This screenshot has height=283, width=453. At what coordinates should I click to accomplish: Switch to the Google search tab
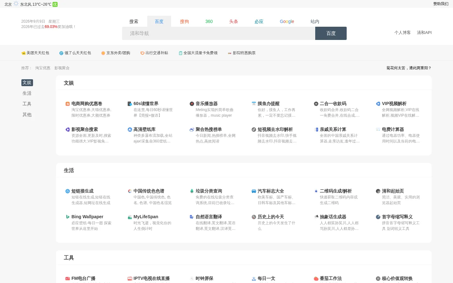tap(287, 21)
